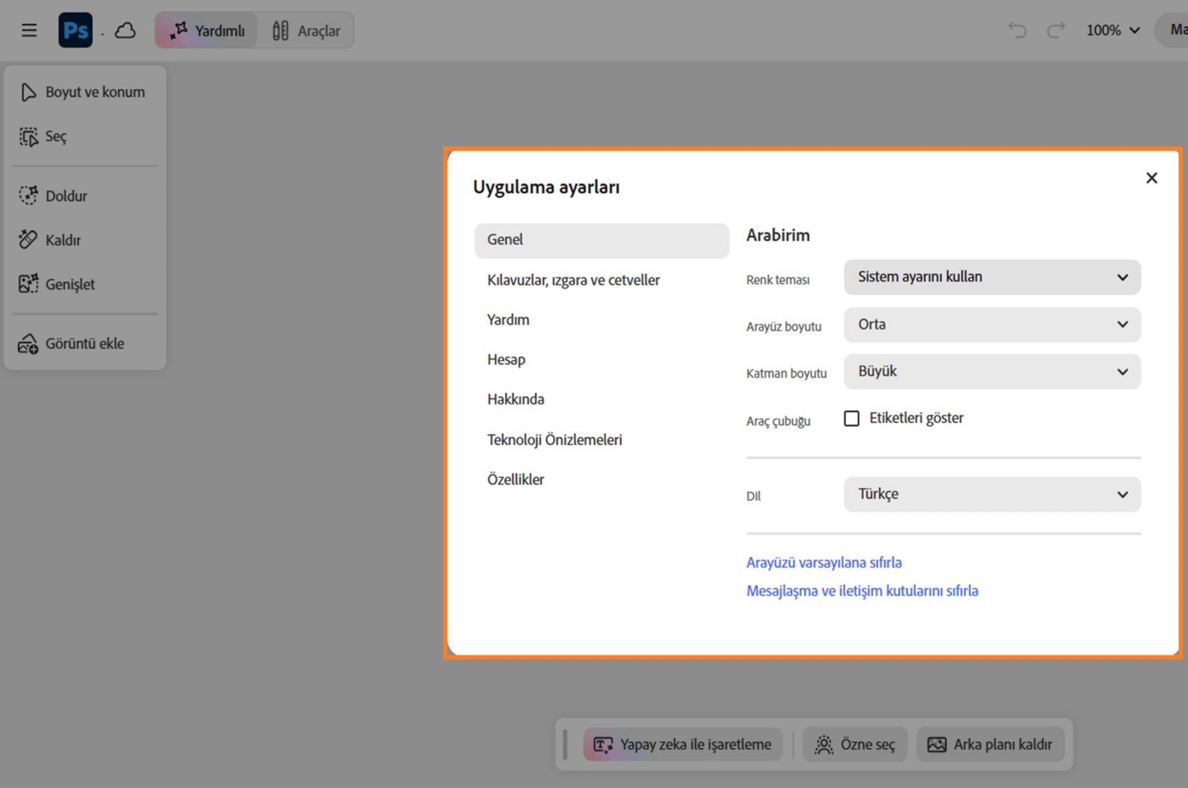Image resolution: width=1188 pixels, height=788 pixels.
Task: Click Yapay zeka ile işaretleme button
Action: 682,744
